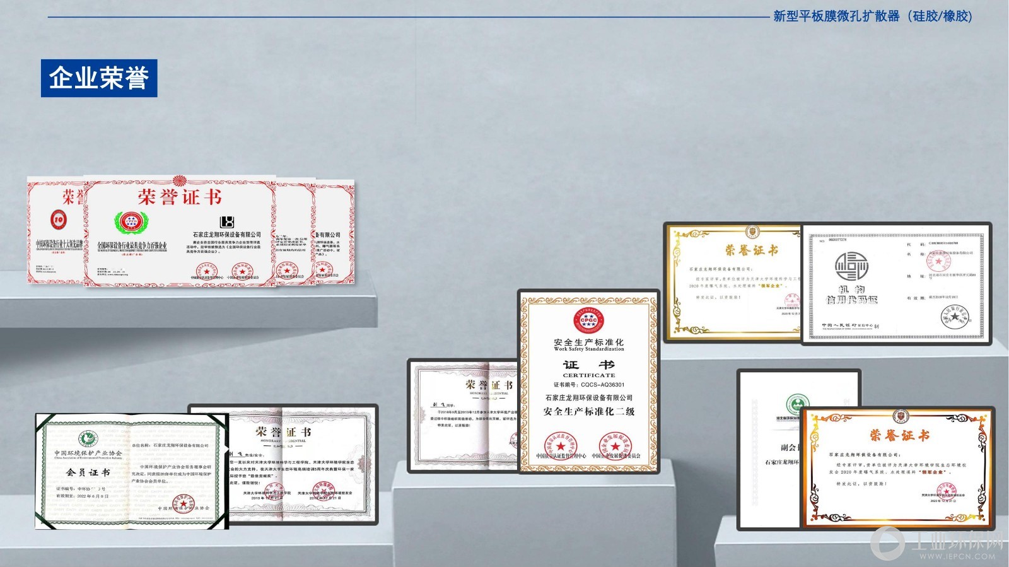The image size is (1009, 567).
Task: Open the 安全生产标准化 certificate
Action: 588,382
